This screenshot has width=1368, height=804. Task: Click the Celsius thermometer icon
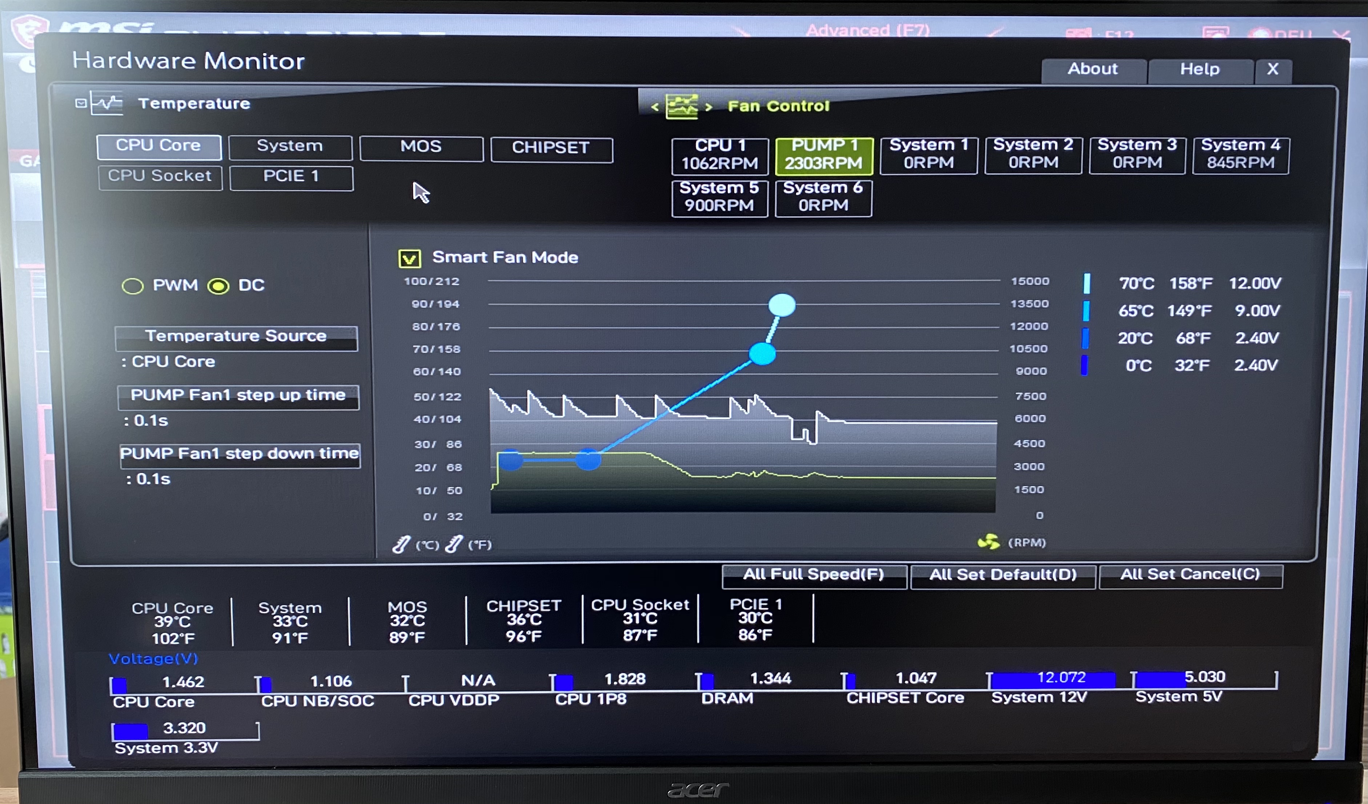401,544
